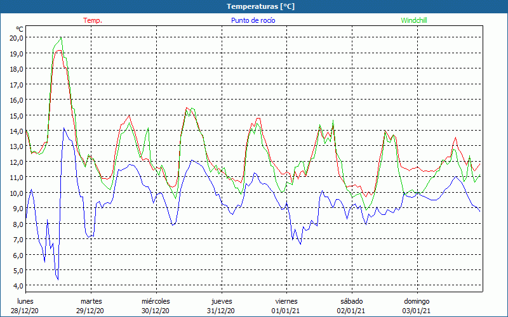508x317 pixels.
Task: Select the green 'Windchill' legend label
Action: (414, 20)
